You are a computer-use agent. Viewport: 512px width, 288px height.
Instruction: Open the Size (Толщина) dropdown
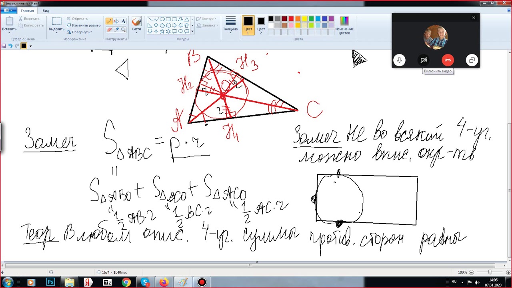[230, 25]
